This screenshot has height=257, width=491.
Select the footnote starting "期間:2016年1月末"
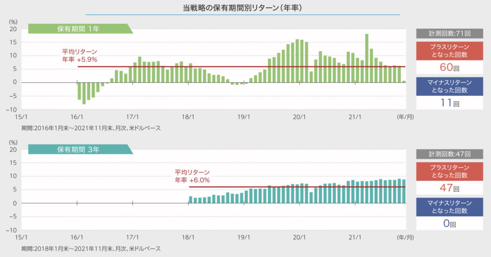[91, 128]
